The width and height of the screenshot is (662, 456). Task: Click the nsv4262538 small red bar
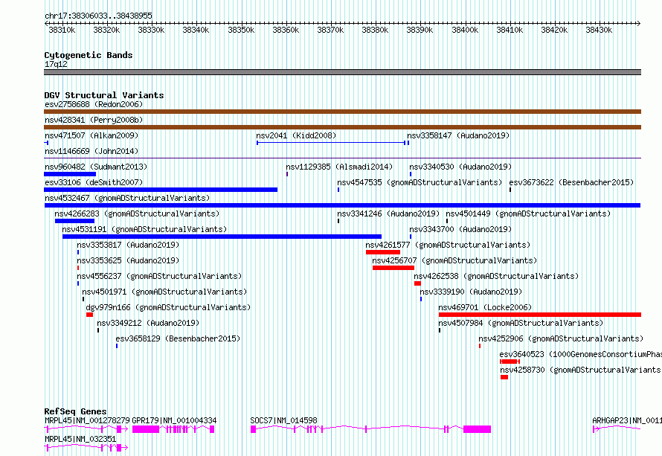(417, 283)
